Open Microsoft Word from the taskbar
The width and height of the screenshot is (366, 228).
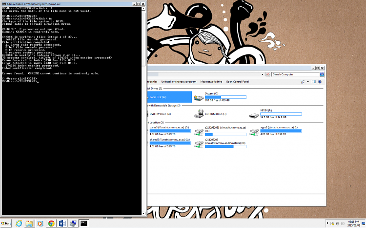coord(62,224)
